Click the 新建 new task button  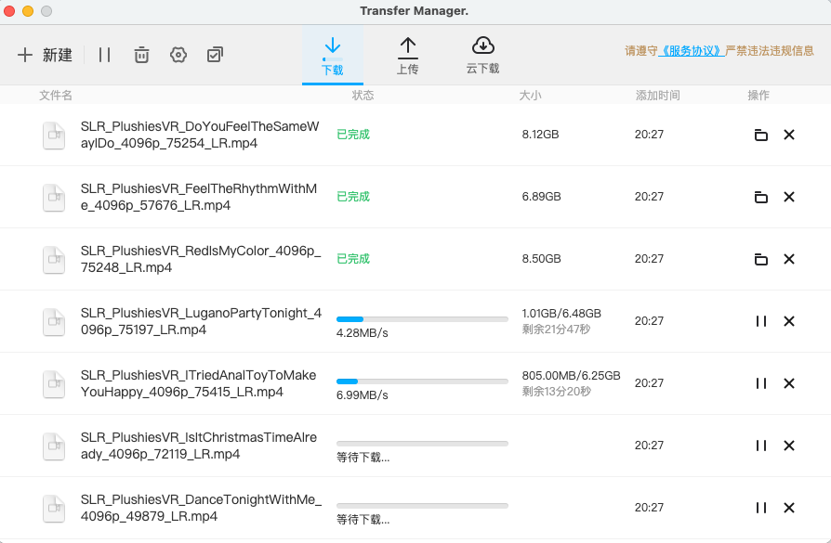(x=45, y=55)
